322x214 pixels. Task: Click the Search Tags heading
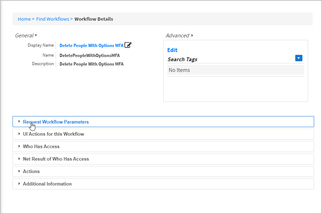pyautogui.click(x=182, y=59)
